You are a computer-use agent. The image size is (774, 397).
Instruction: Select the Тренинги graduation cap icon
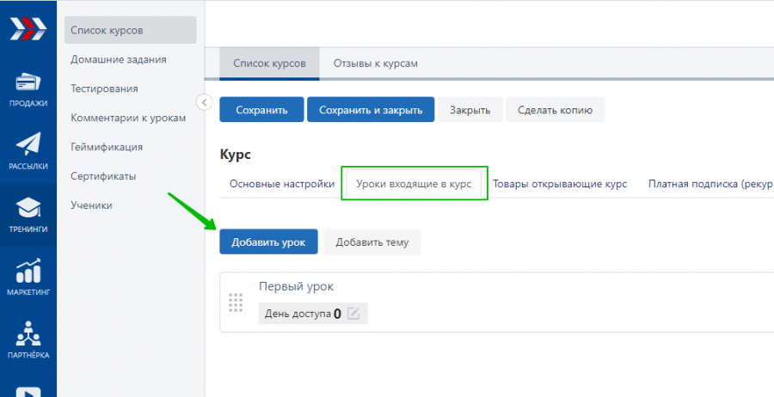(28, 209)
